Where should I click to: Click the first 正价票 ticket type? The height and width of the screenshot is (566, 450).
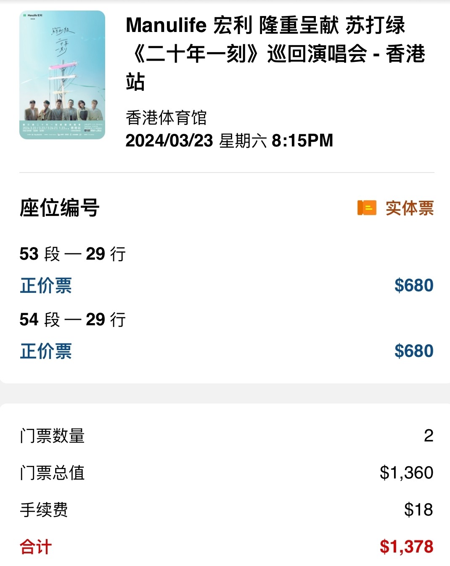(46, 285)
